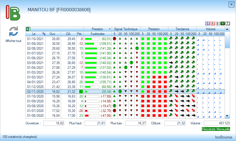Select the row dated 01/09/2020
The height and width of the screenshot is (141, 236).
(125, 101)
